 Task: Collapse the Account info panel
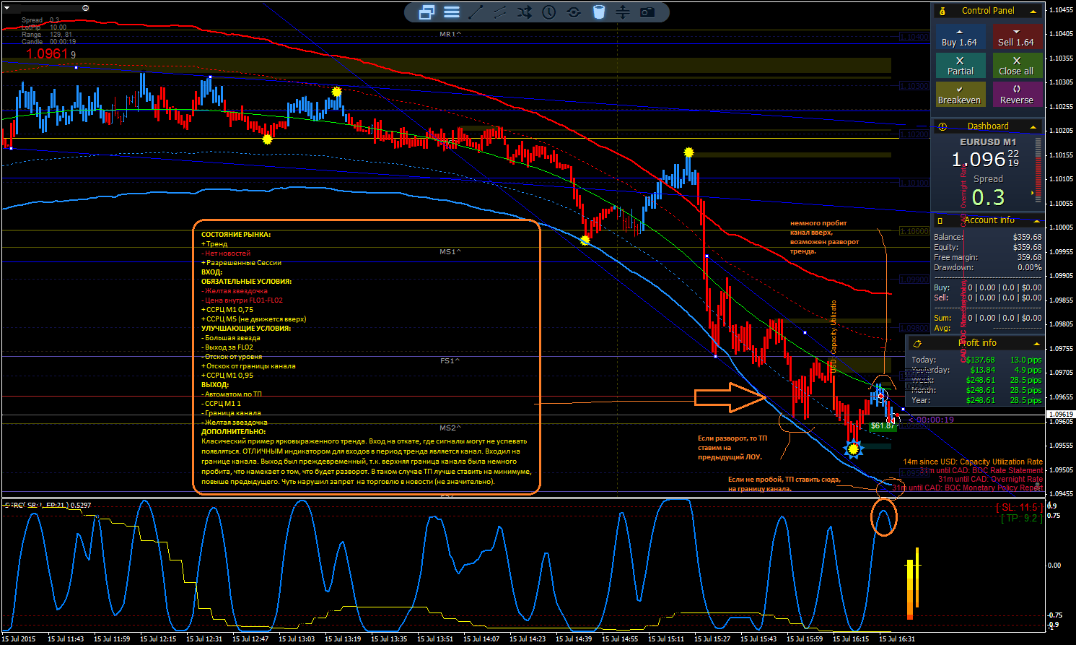(1037, 221)
